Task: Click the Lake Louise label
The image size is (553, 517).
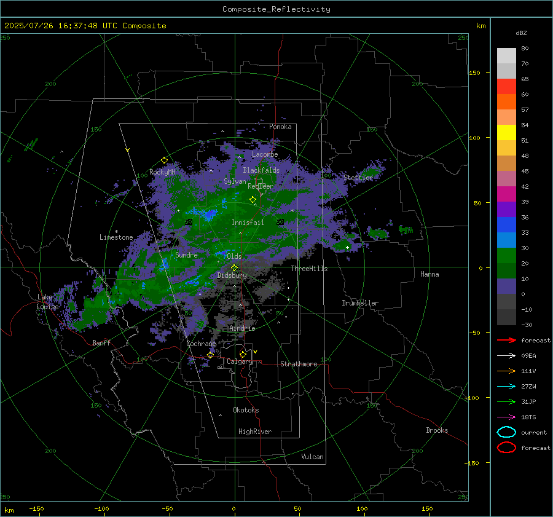Action: pos(47,302)
